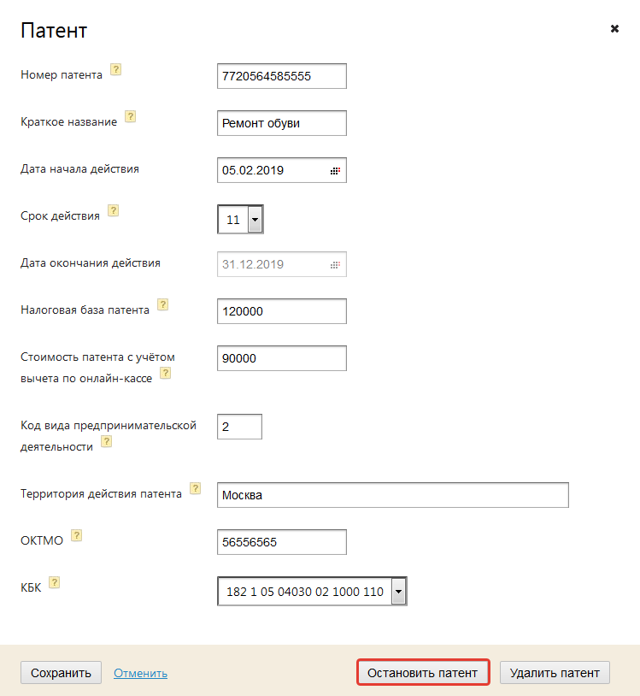Open calendar picker for Дата начала действия
Screen dimensions: 640x696
(x=335, y=171)
